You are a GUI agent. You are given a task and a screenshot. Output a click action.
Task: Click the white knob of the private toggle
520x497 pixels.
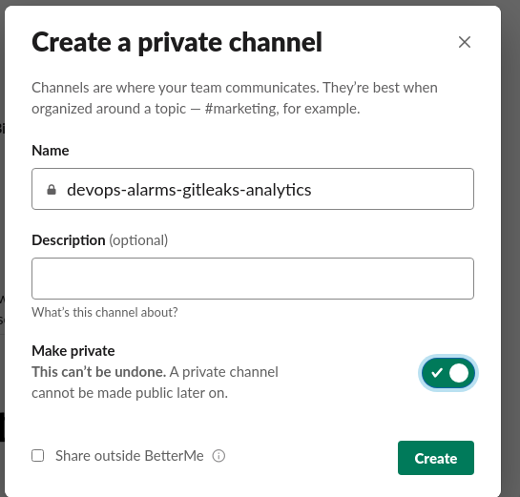tap(459, 373)
